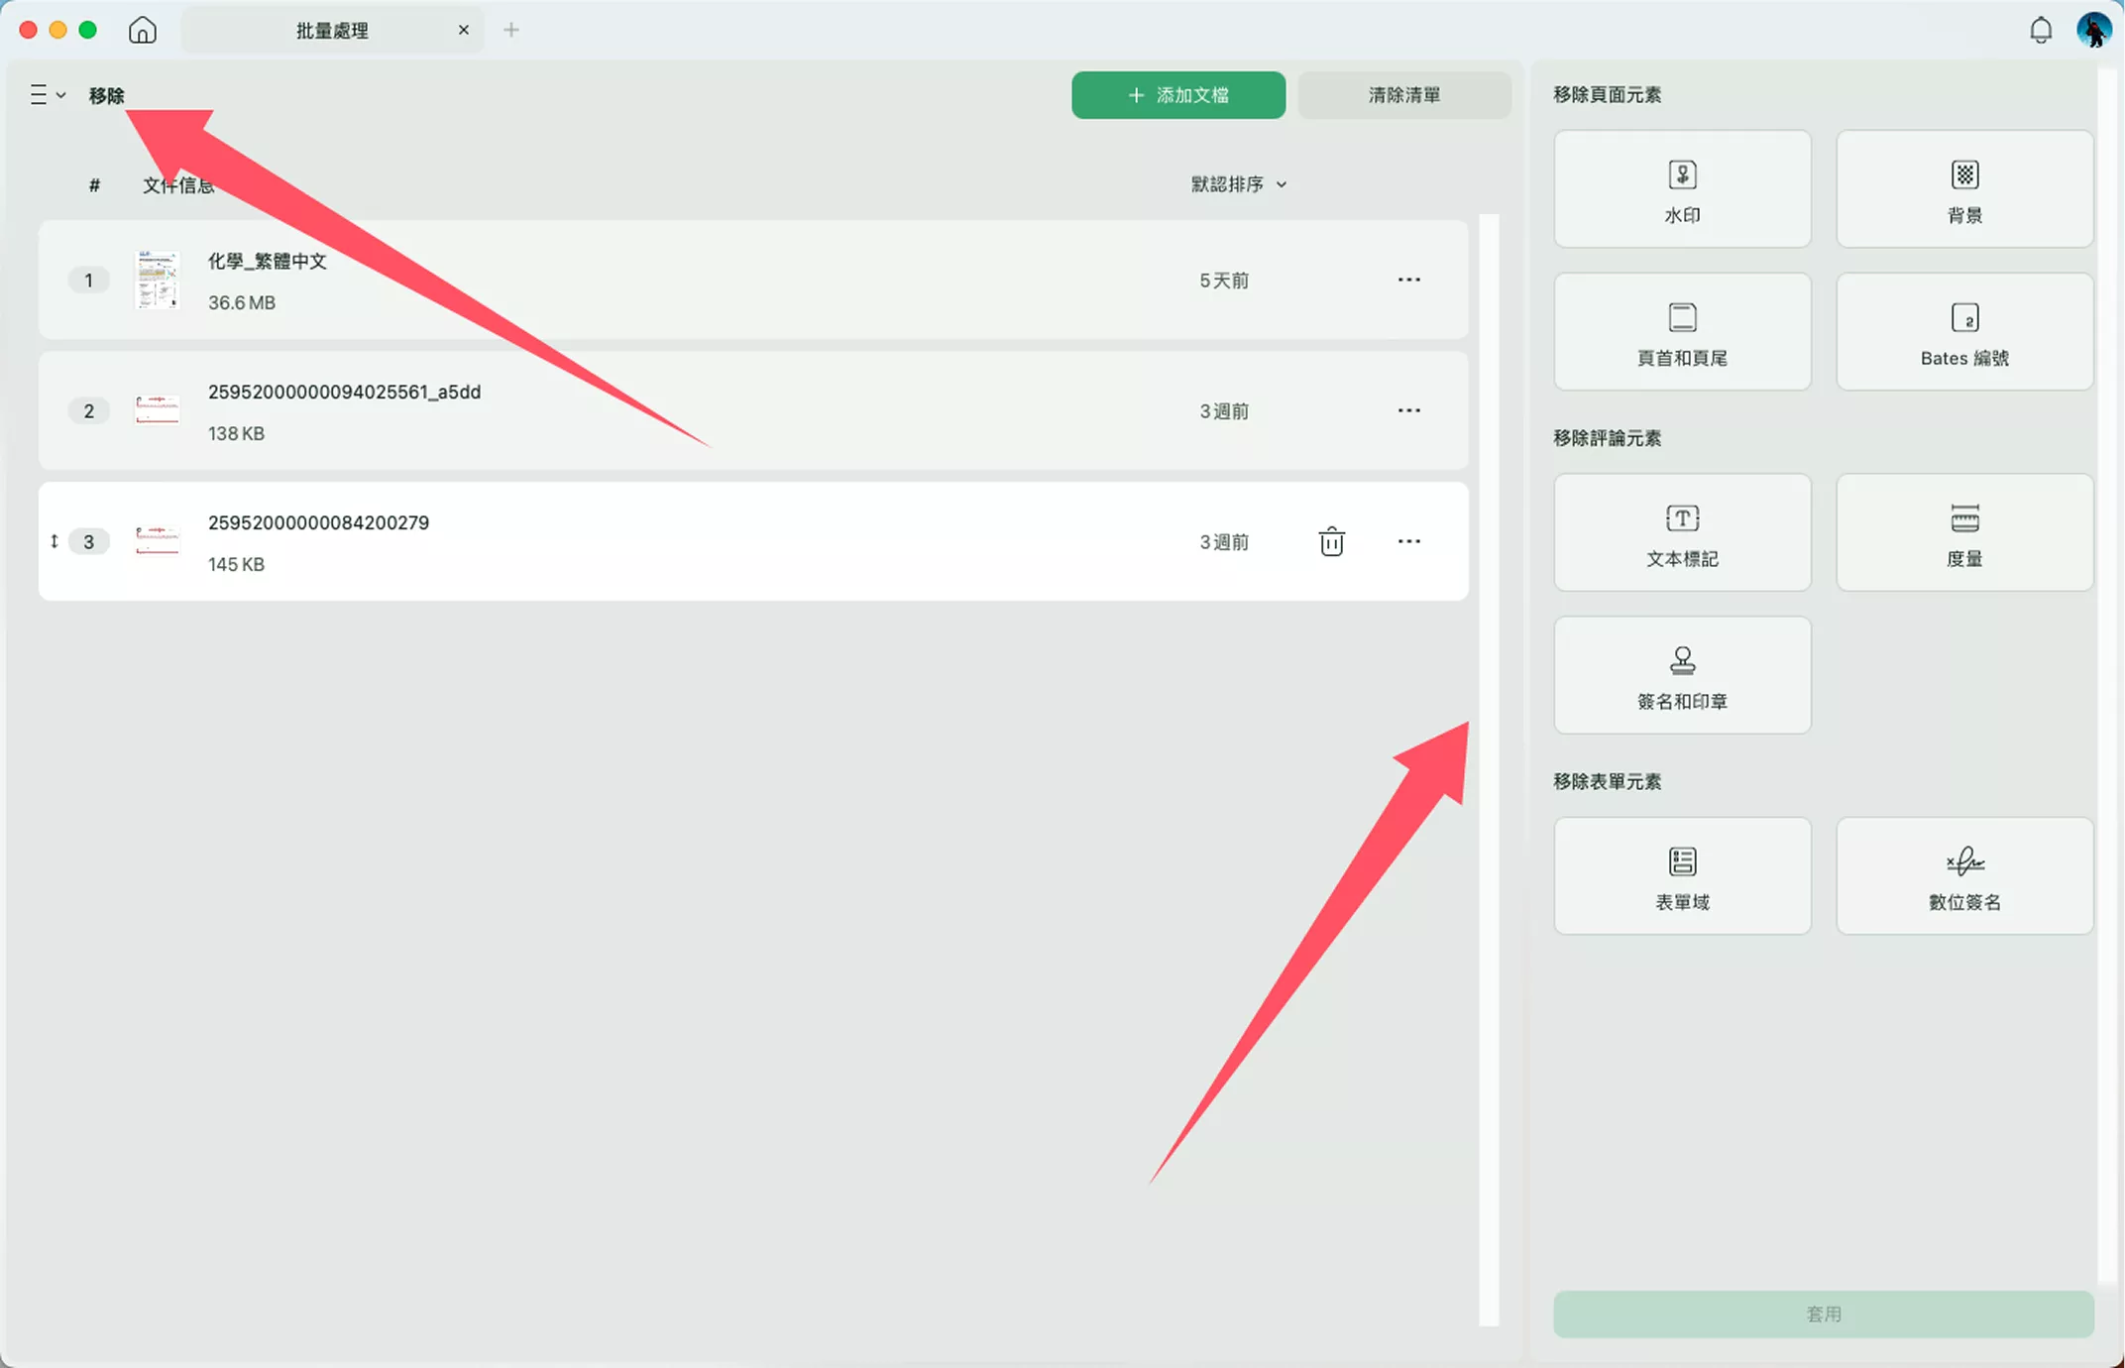Select the 簽名和印章 removal option
Screen dimensions: 2125x1368
[1682, 676]
